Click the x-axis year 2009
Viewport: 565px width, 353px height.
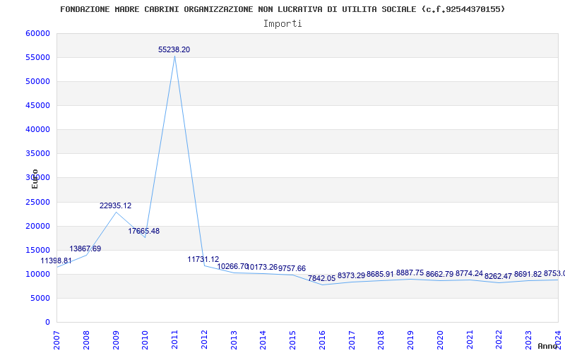point(116,340)
